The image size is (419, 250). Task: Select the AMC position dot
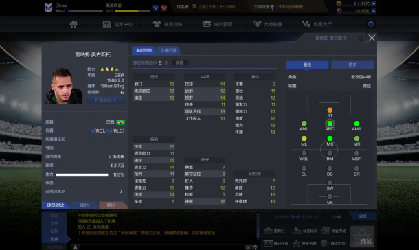pyautogui.click(x=330, y=124)
